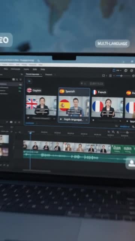This screenshot has height=241, width=135.
Task: Click the timeline playhead marker
Action: 30,133
